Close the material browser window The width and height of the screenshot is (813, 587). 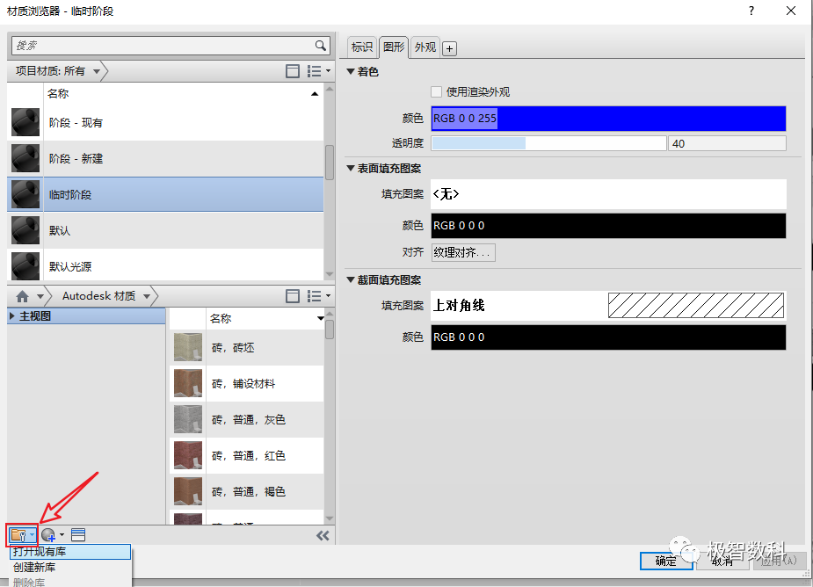(791, 11)
